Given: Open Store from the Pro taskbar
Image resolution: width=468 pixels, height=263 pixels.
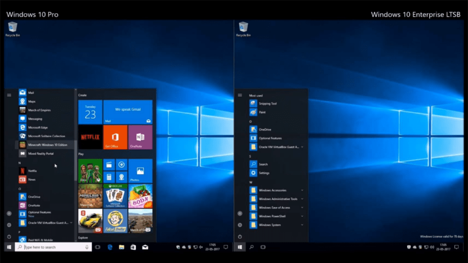Looking at the screenshot, I should (x=133, y=247).
